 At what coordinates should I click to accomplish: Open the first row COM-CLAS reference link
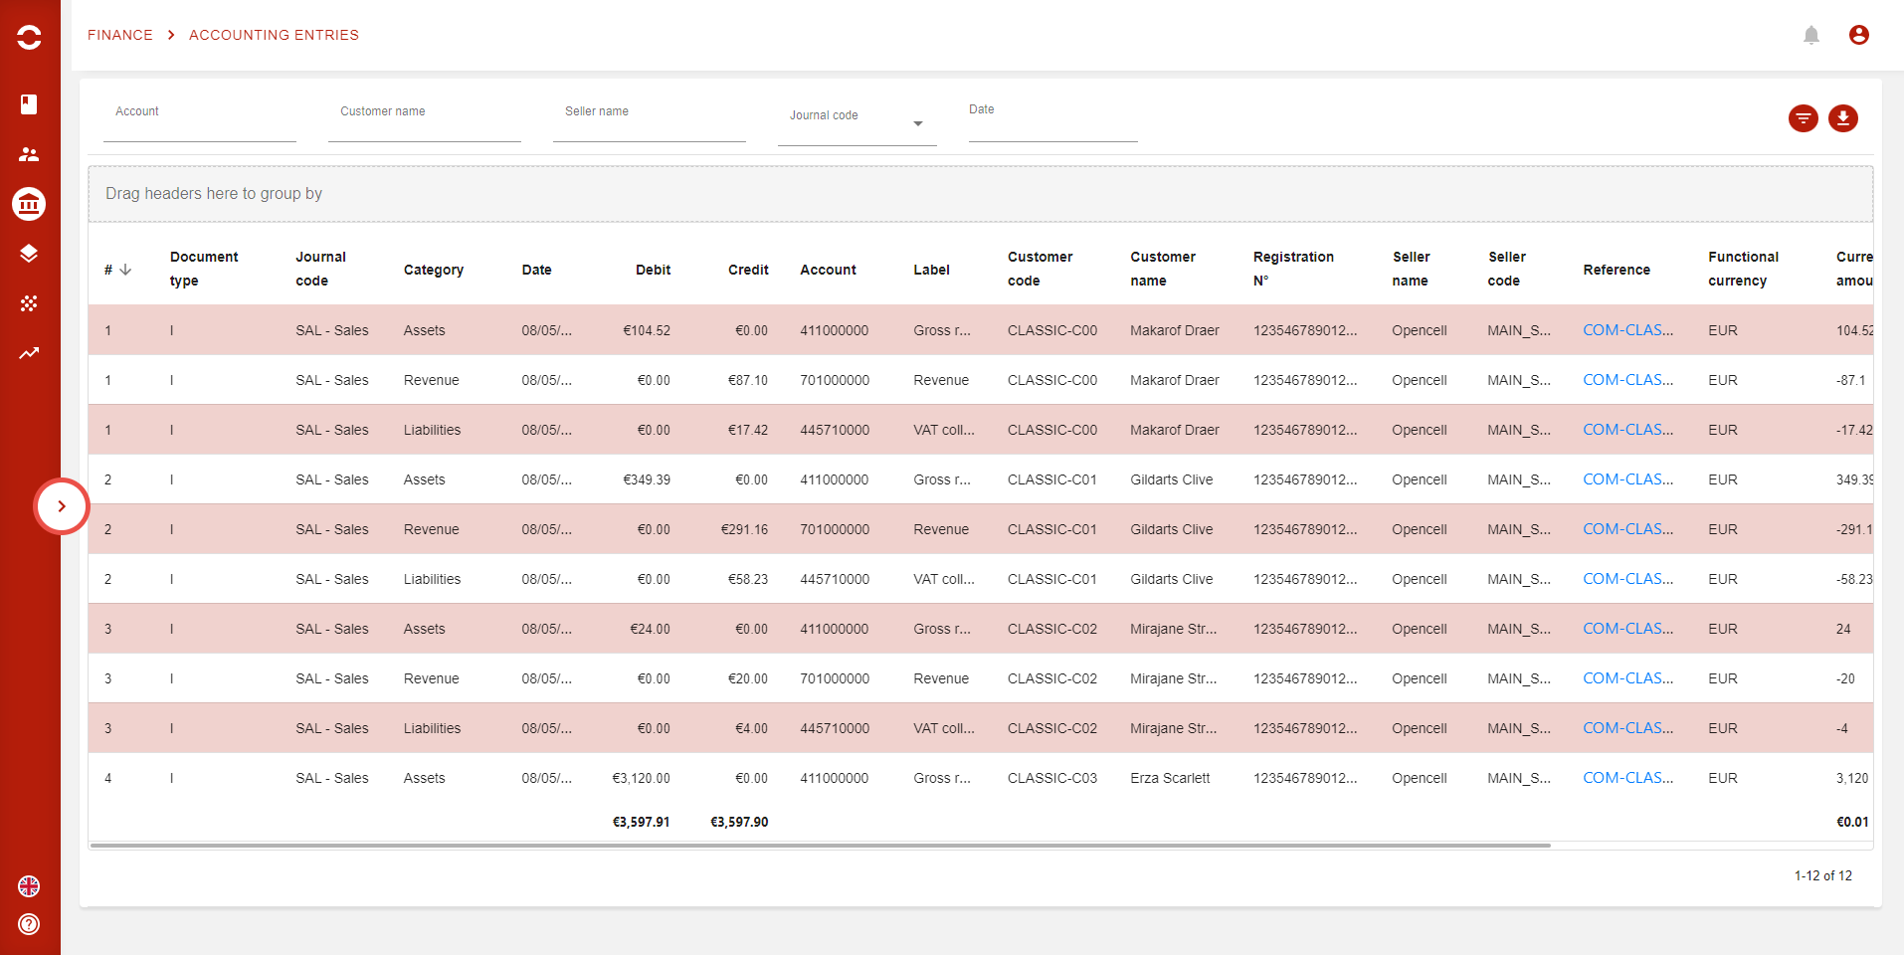point(1627,330)
